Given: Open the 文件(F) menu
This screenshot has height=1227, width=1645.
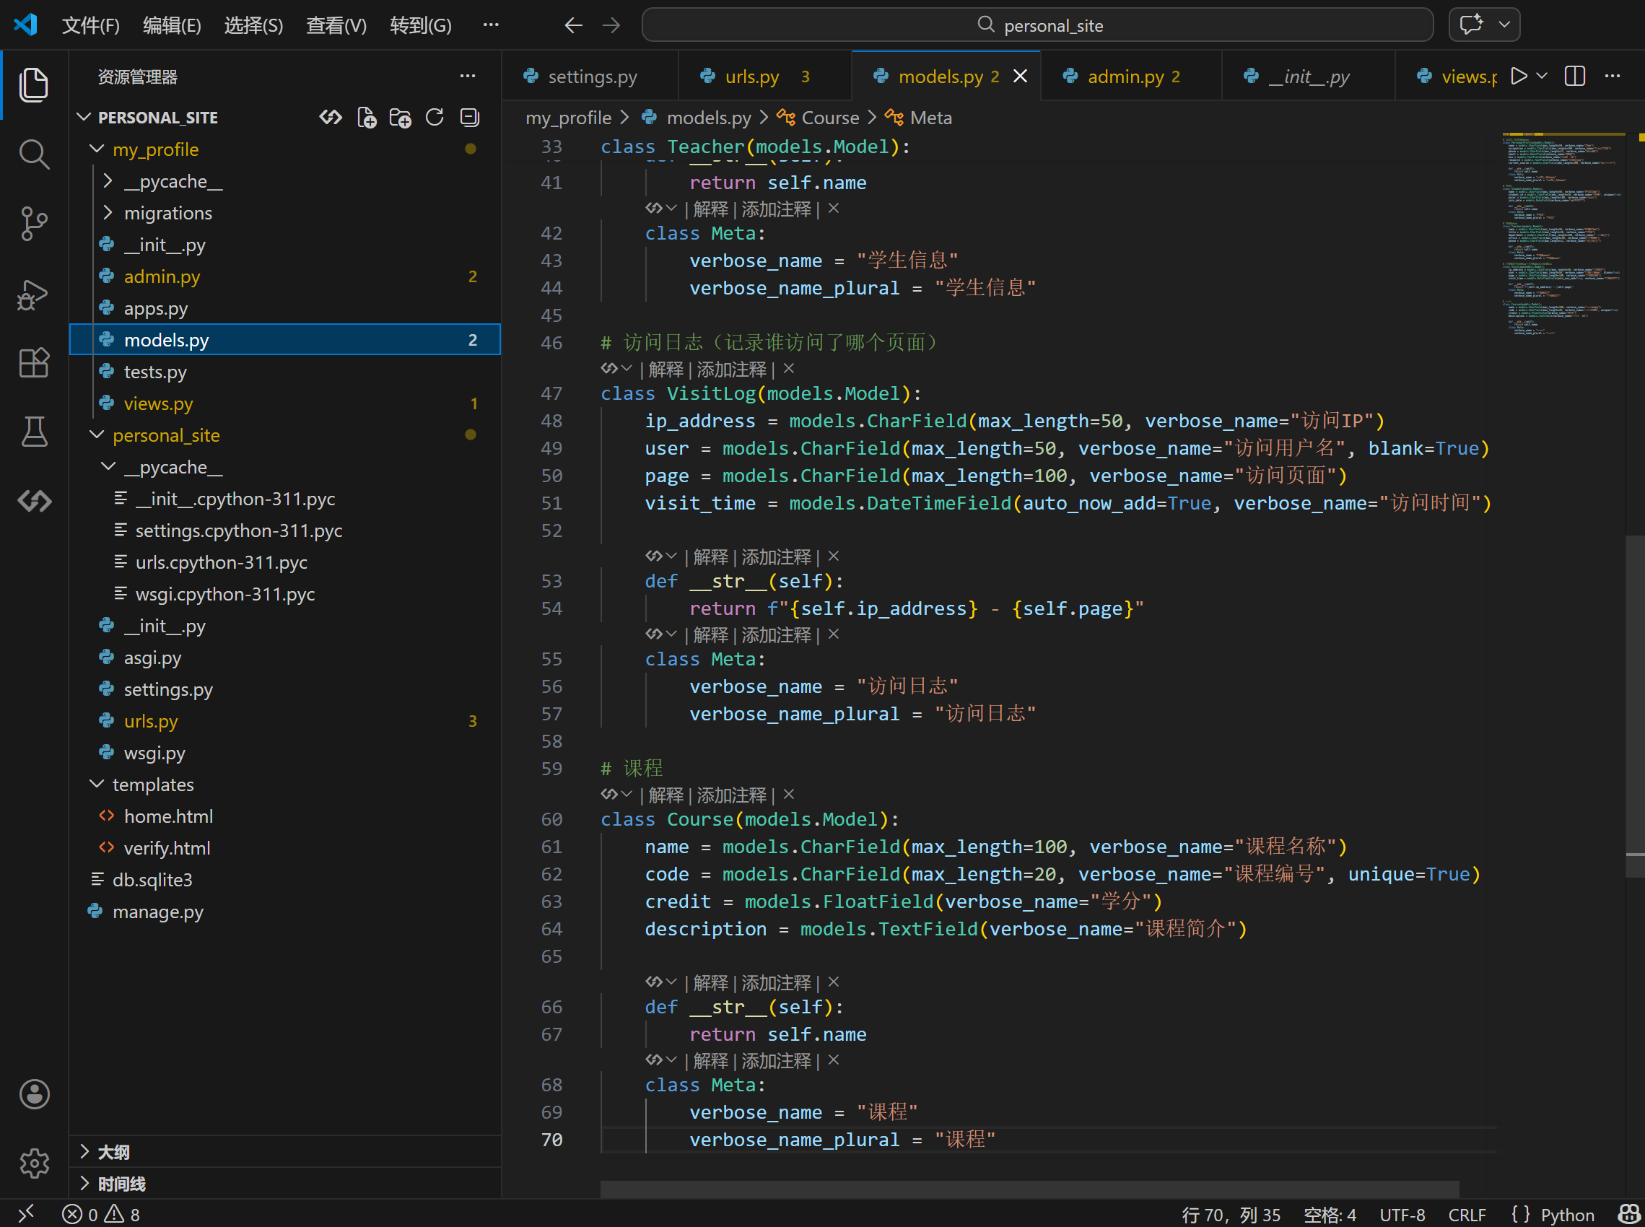Looking at the screenshot, I should [91, 25].
